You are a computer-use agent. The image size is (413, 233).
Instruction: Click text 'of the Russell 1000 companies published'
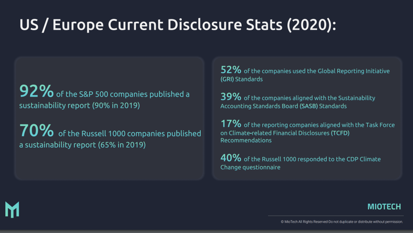tap(130, 133)
